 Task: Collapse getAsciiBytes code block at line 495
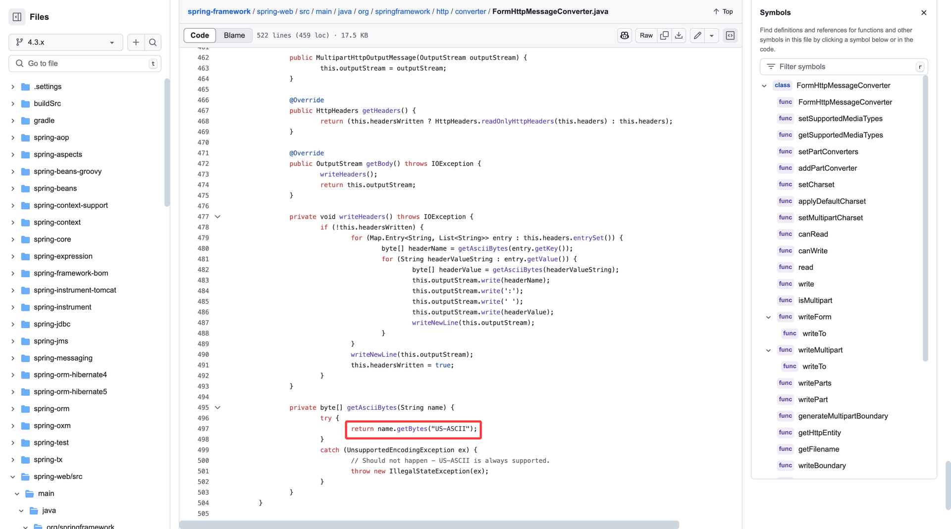tap(217, 408)
